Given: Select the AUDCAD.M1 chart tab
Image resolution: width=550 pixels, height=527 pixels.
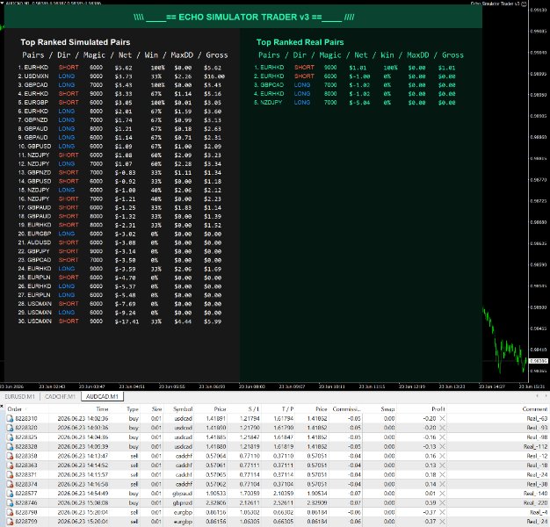Looking at the screenshot, I should [102, 396].
